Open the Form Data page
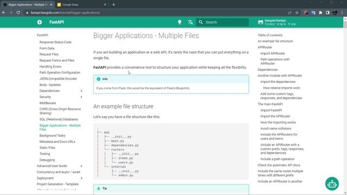Viewport: 347px width, 195px height. (x=47, y=48)
